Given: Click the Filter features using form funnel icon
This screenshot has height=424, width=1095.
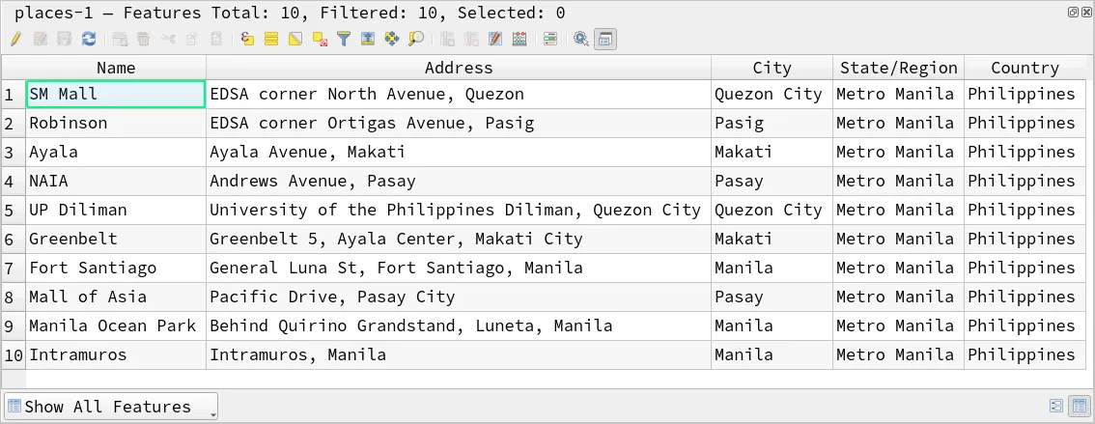Looking at the screenshot, I should coord(344,40).
